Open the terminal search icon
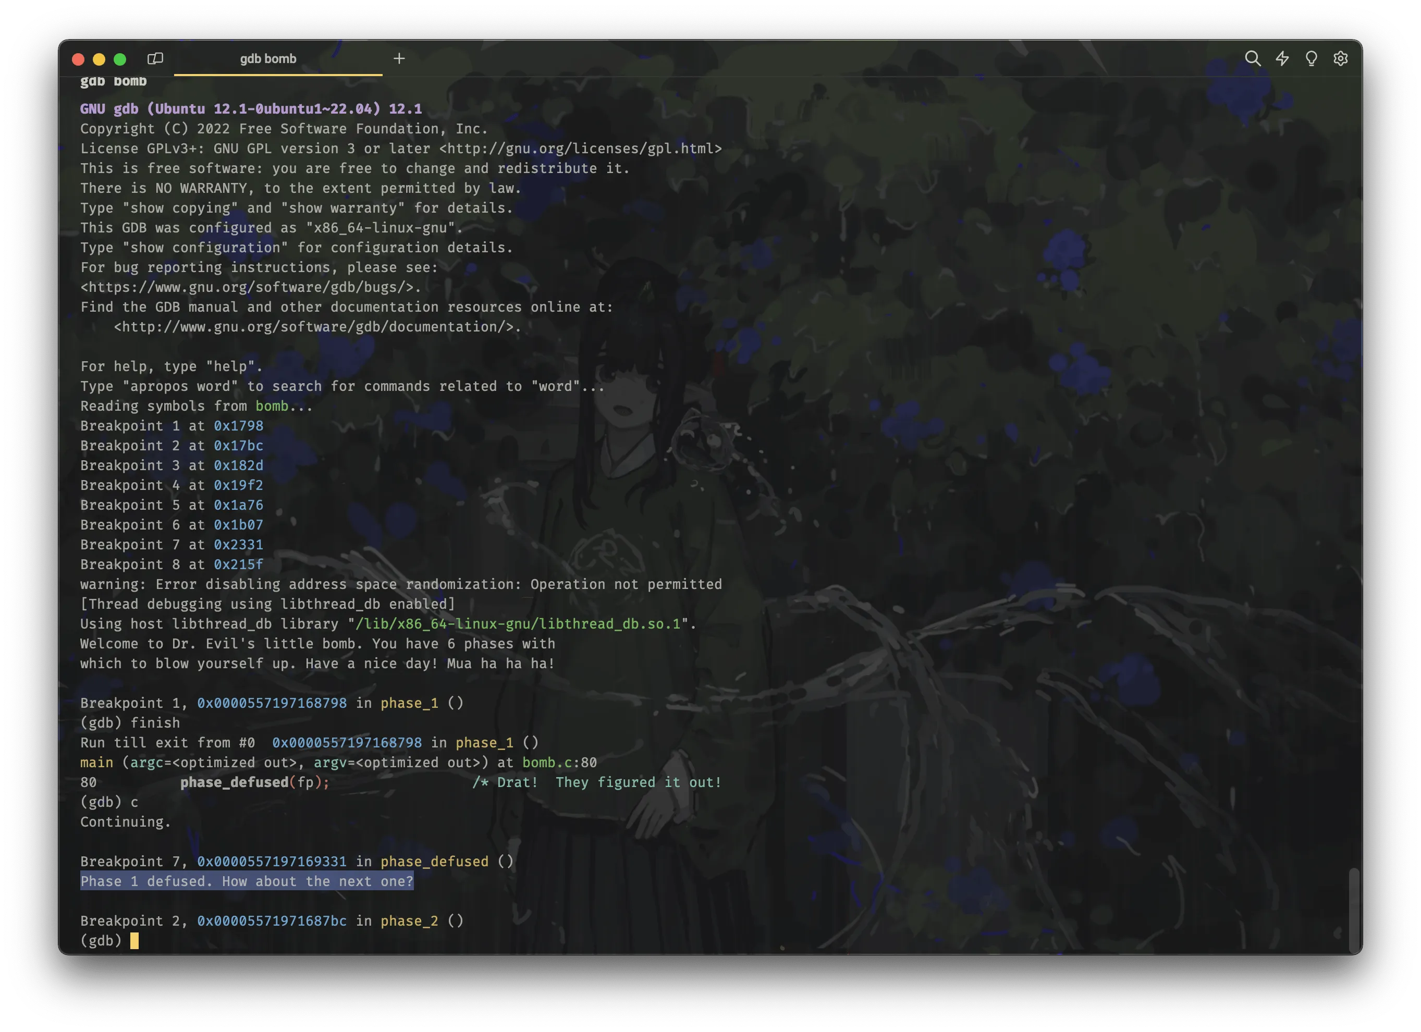Viewport: 1421px width, 1032px height. pyautogui.click(x=1253, y=58)
